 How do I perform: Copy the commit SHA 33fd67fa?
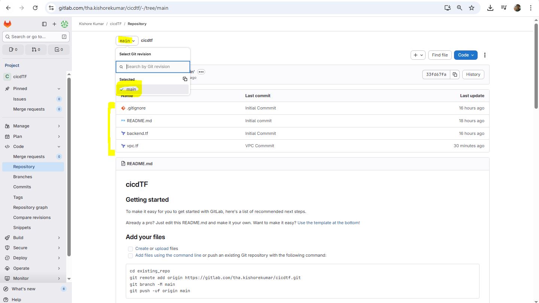pyautogui.click(x=455, y=74)
